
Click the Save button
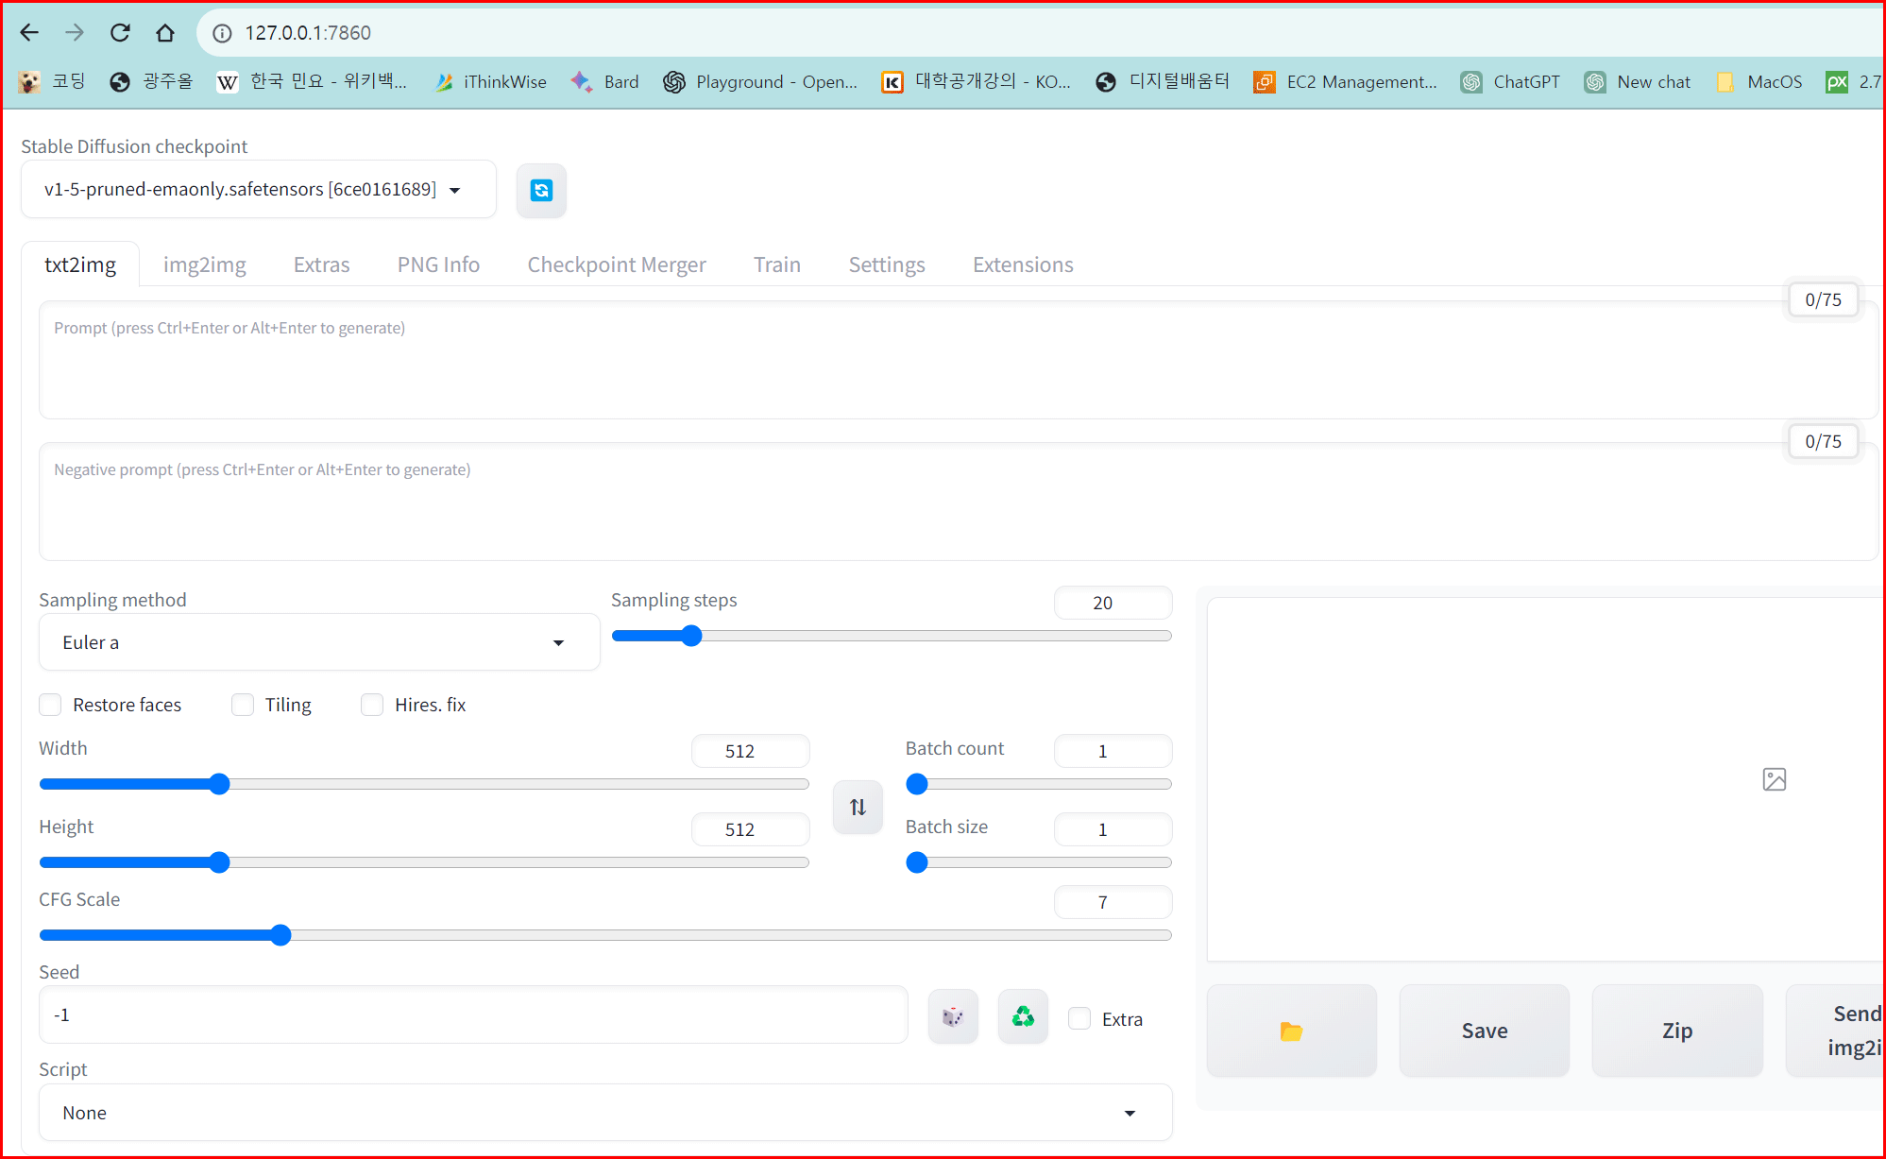1484,1031
